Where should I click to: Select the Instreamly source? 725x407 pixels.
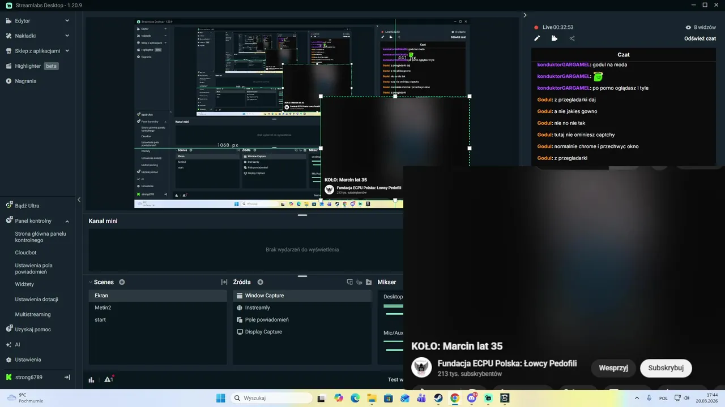[x=302, y=308]
